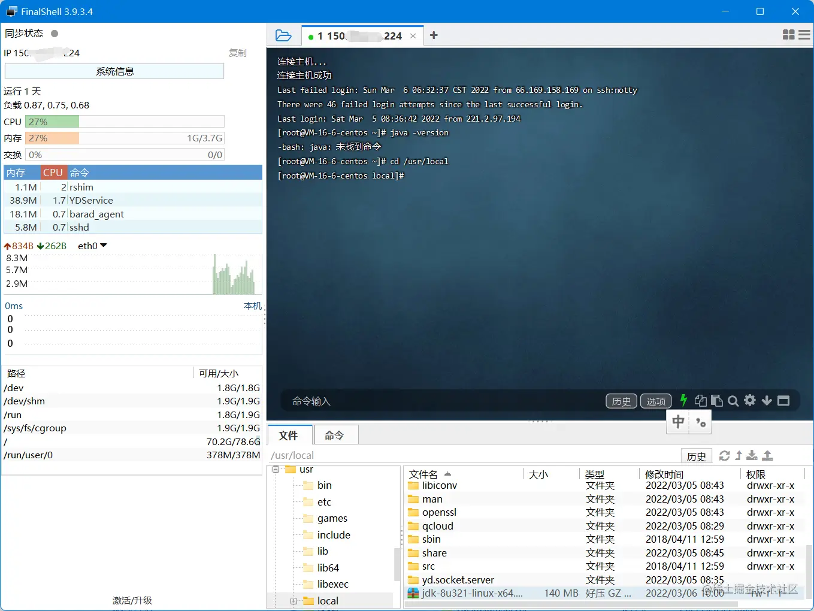
Task: Click the /usr/local path field
Action: click(473, 455)
